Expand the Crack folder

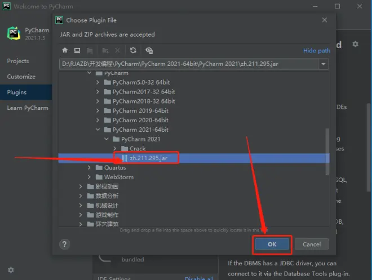(115, 149)
